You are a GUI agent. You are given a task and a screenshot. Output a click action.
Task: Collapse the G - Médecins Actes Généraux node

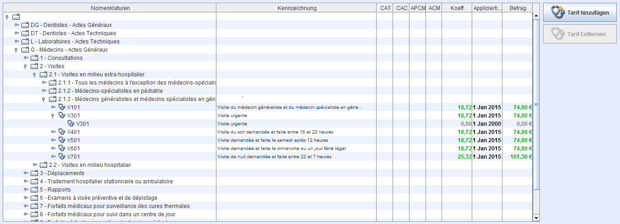tap(16, 50)
